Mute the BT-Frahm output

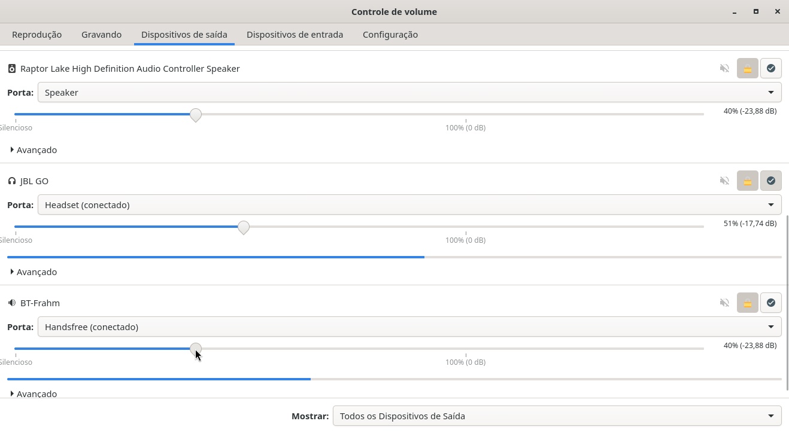(x=724, y=303)
